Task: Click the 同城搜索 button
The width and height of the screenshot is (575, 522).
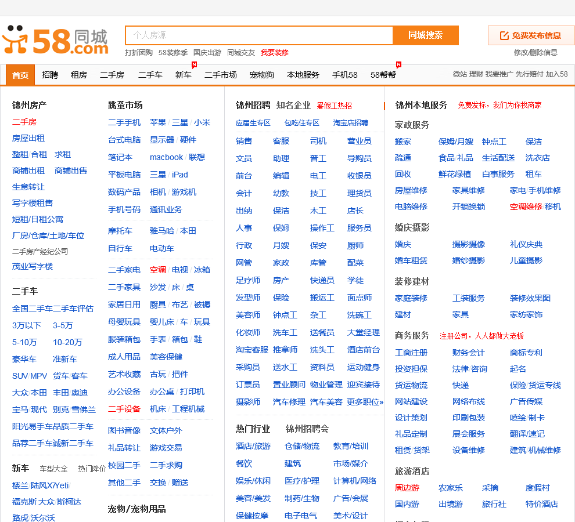Action: click(425, 35)
